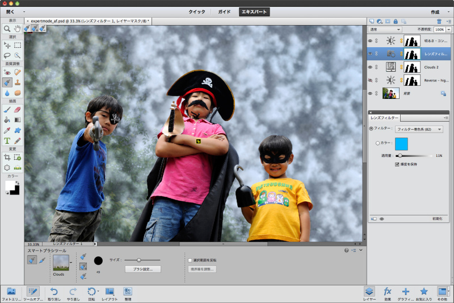The width and height of the screenshot is (454, 303).
Task: Toggle background layer visibility eye
Action: [370, 93]
